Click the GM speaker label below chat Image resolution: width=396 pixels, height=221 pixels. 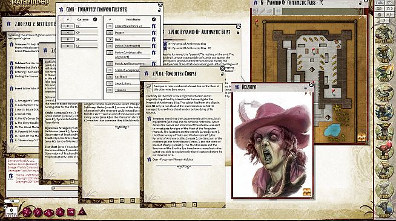click(12, 201)
